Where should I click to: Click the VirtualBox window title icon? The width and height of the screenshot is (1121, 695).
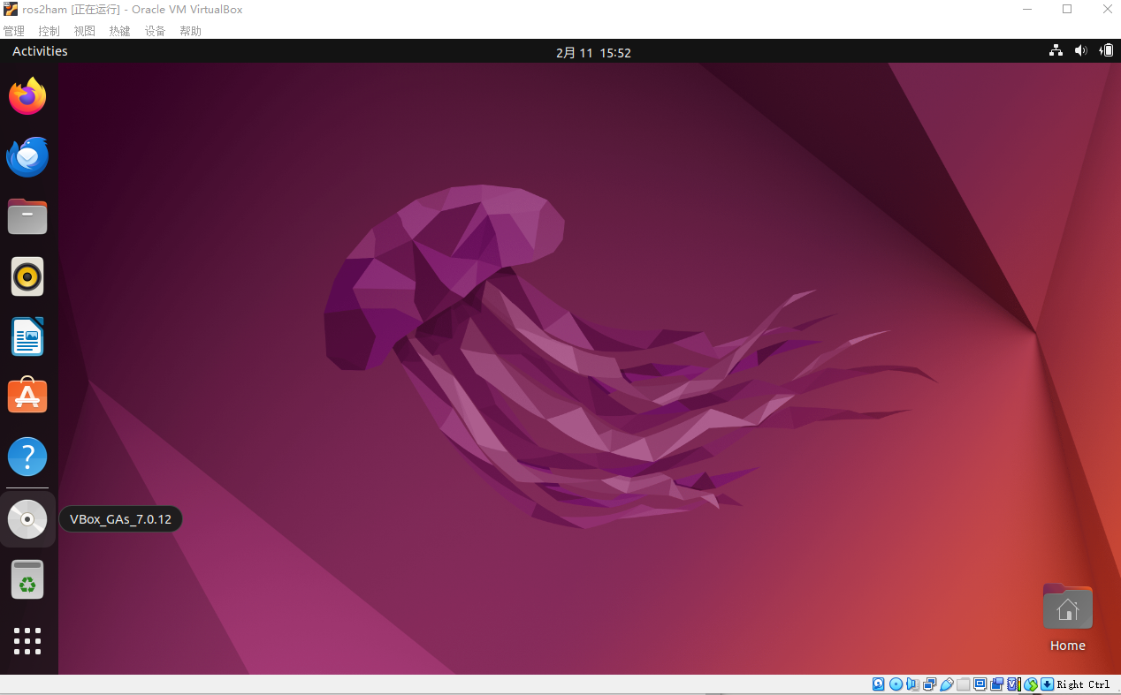point(11,10)
